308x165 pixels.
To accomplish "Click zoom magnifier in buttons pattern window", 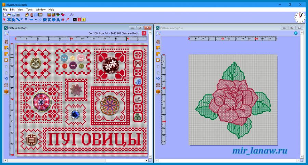I will tap(6, 33).
